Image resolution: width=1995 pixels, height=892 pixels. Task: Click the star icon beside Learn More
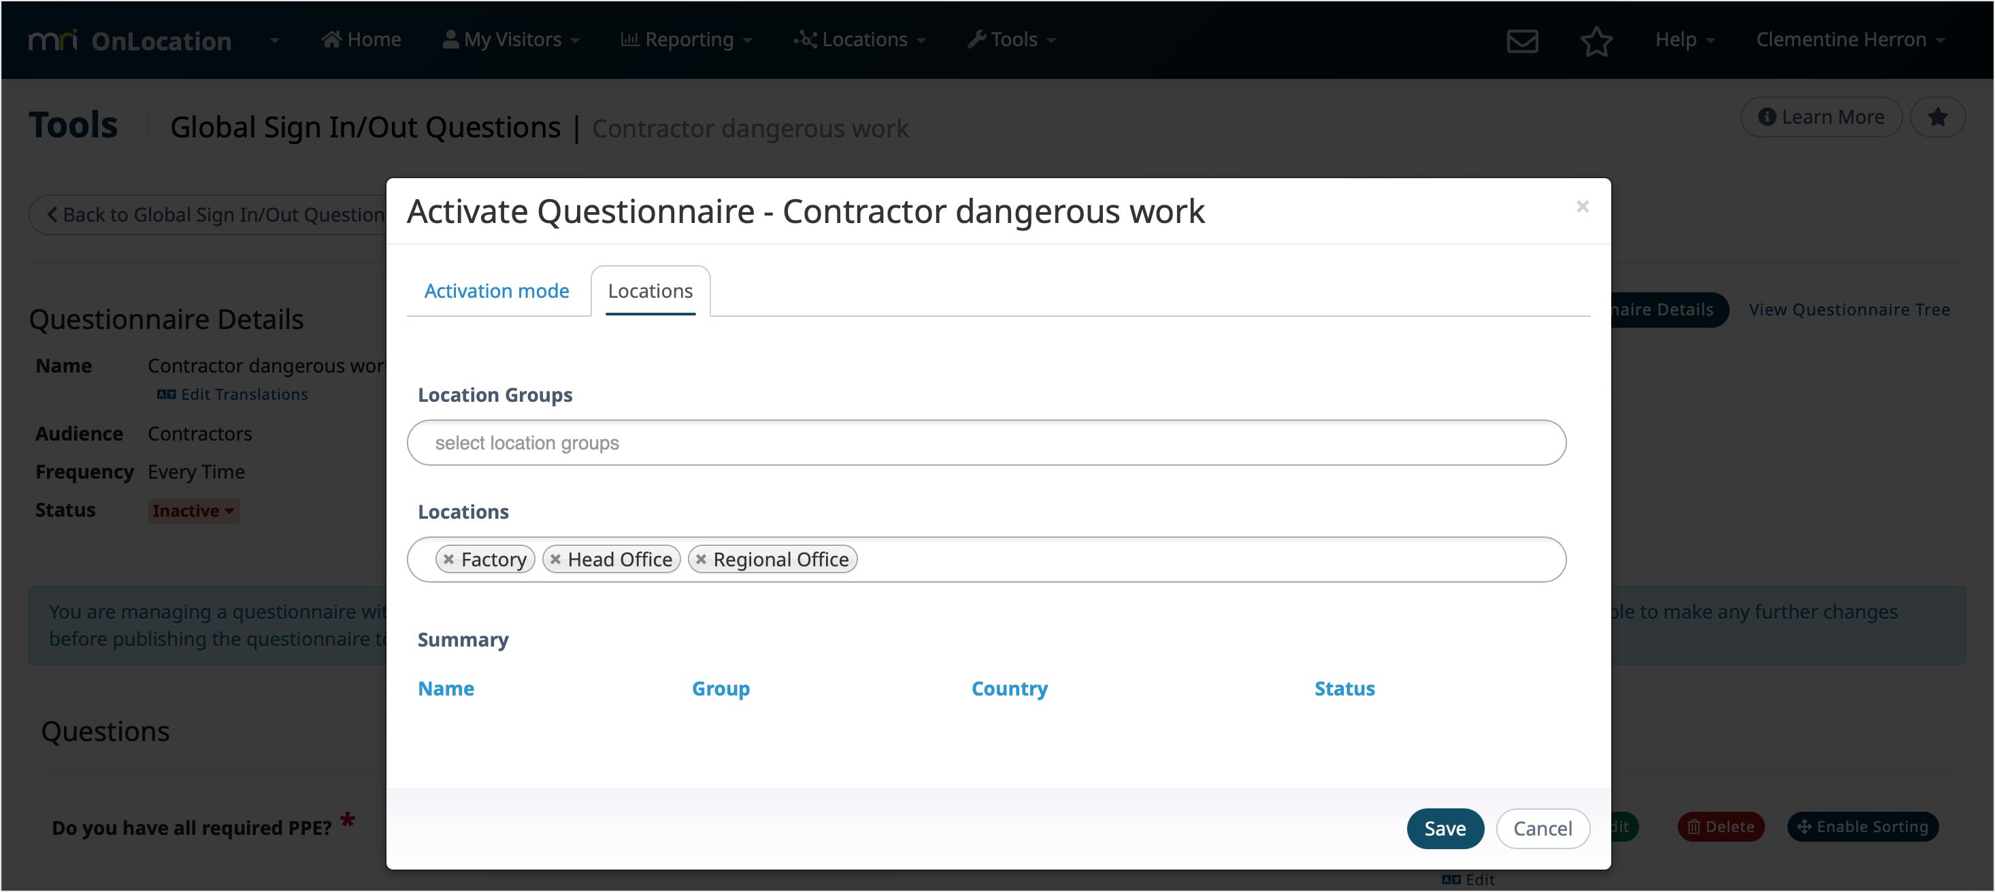(x=1938, y=117)
